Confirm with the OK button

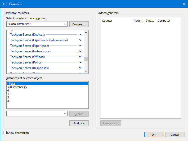154,135
